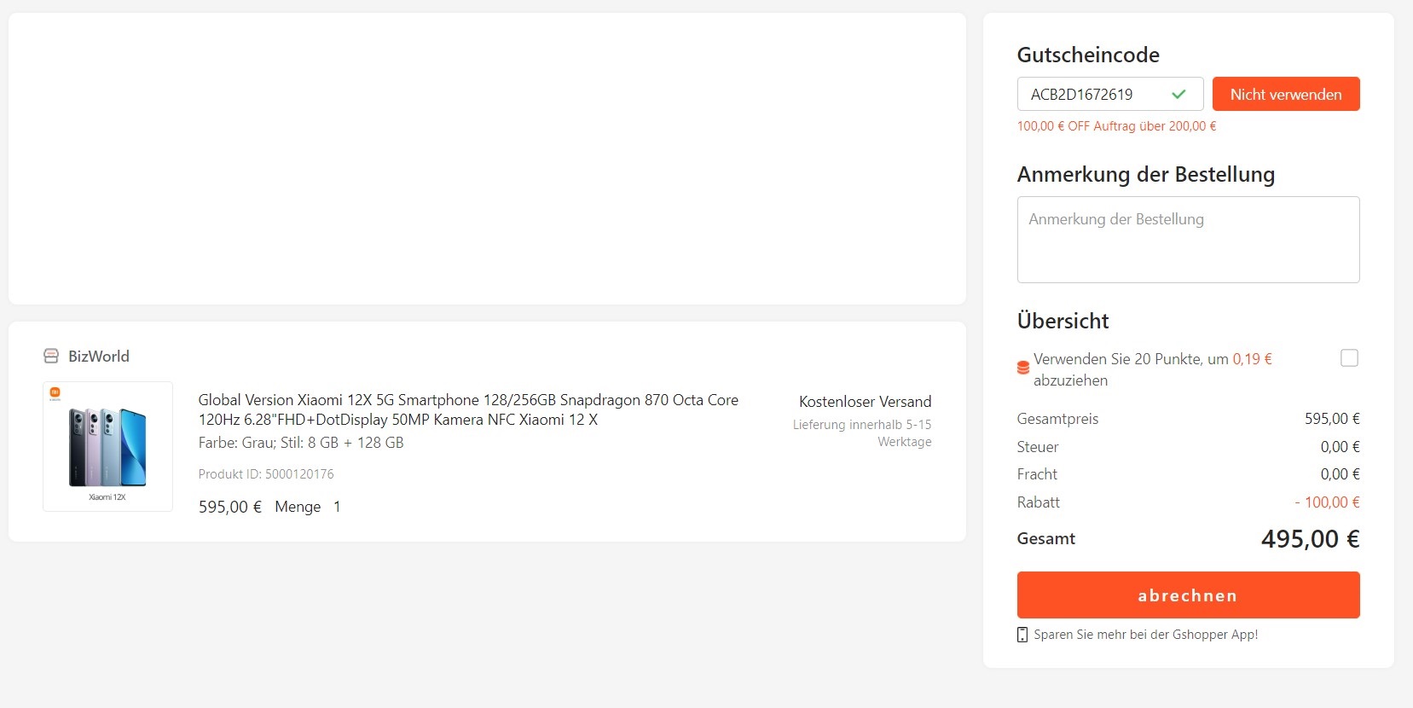Click the Gesamtpreis value '595,00 €'

[x=1332, y=419]
